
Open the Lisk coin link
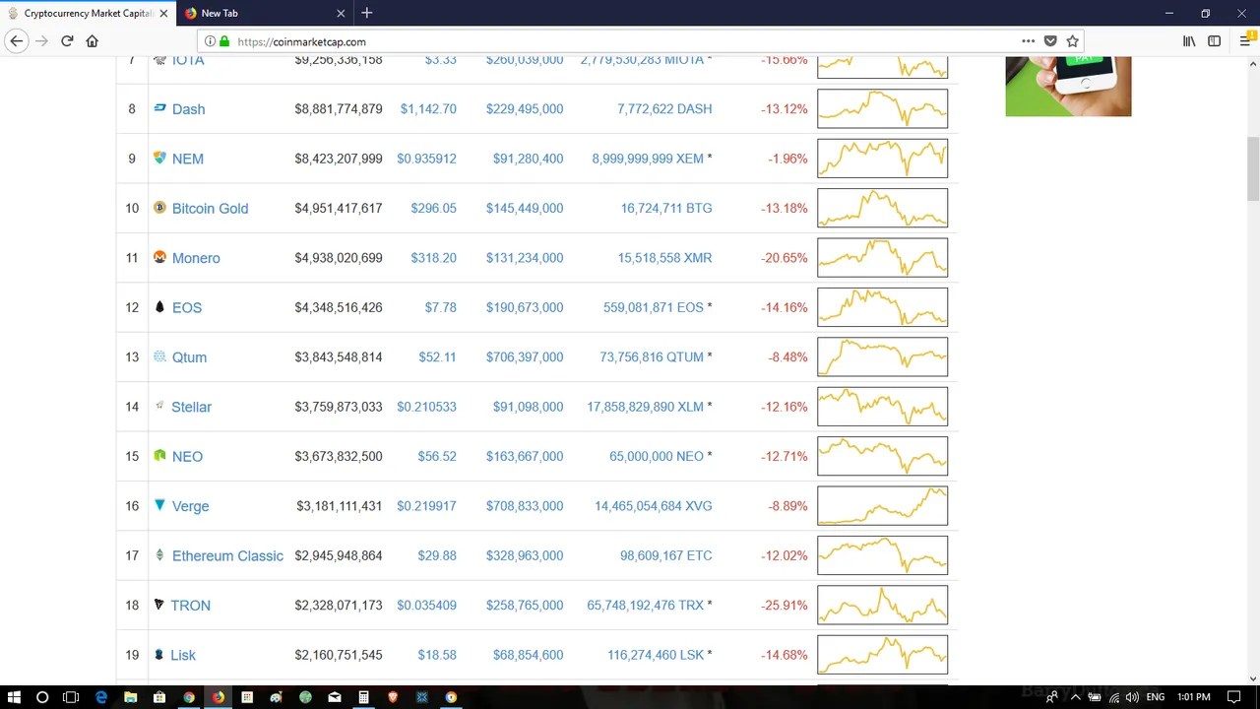tap(183, 655)
